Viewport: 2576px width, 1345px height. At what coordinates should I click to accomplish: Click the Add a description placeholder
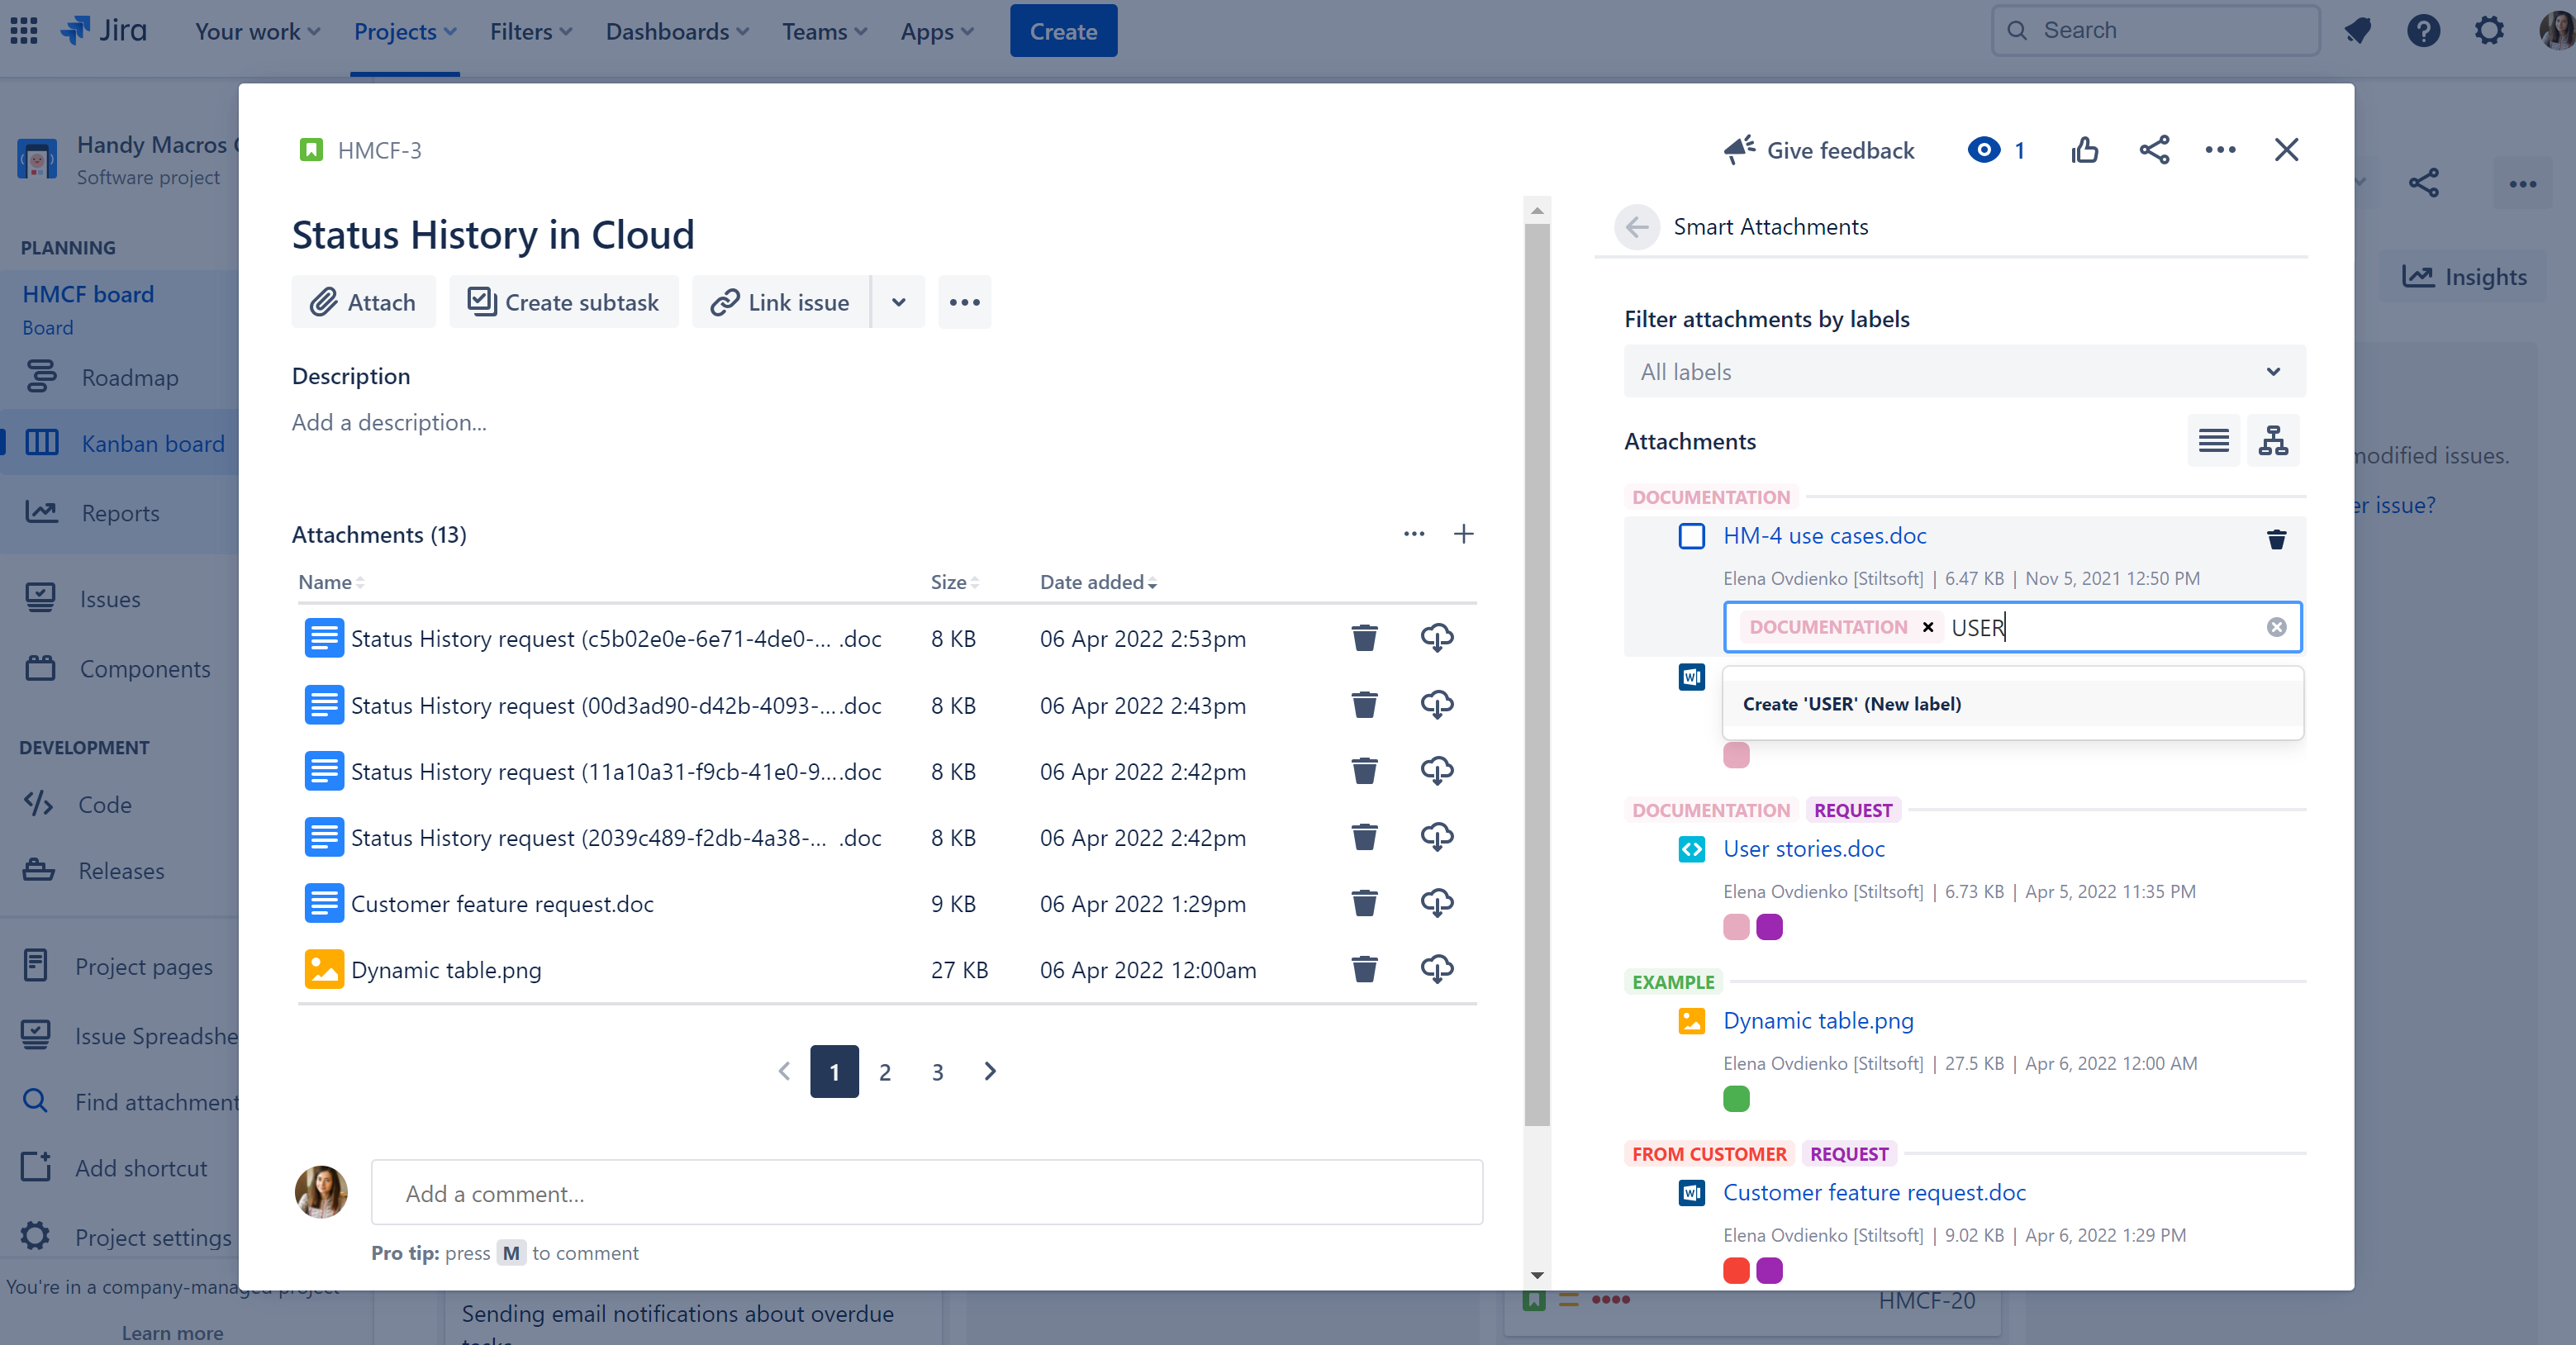tap(389, 422)
